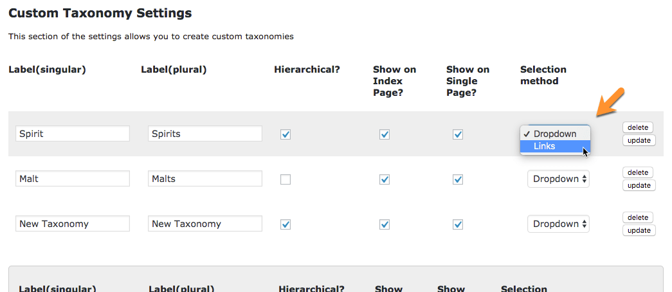Uncheck Show on Single Page for New Taxonomy
672x292 pixels.
point(458,224)
